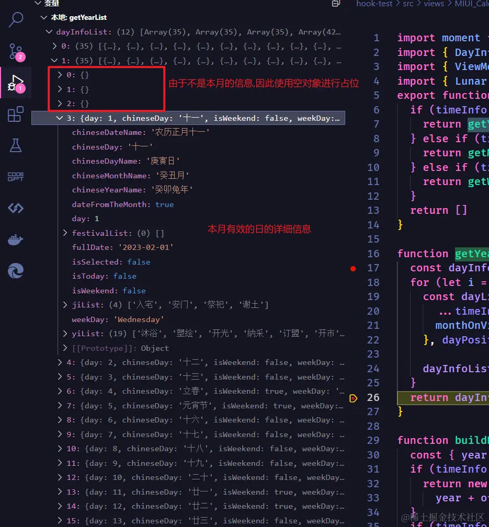Collapse the 变量 variables section
The image size is (489, 527).
pos(38,3)
